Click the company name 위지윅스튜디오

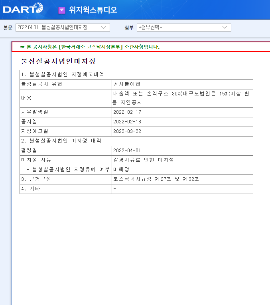click(93, 10)
